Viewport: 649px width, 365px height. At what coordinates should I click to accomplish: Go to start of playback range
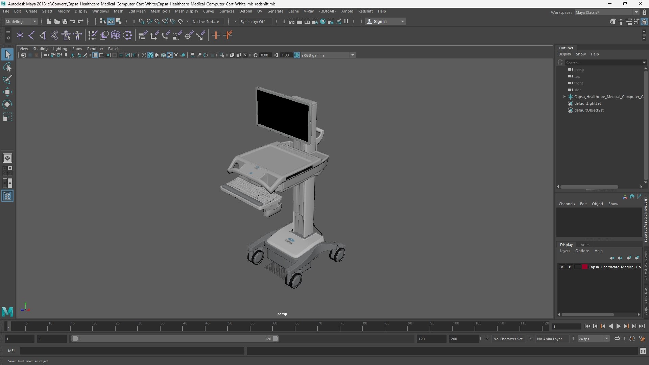[587, 326]
